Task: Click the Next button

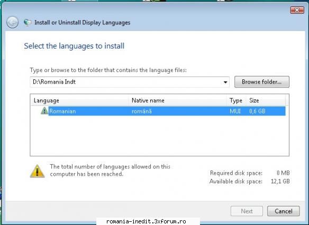Action: (247, 211)
